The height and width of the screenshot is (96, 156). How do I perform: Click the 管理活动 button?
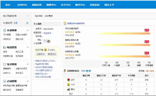pos(52,54)
